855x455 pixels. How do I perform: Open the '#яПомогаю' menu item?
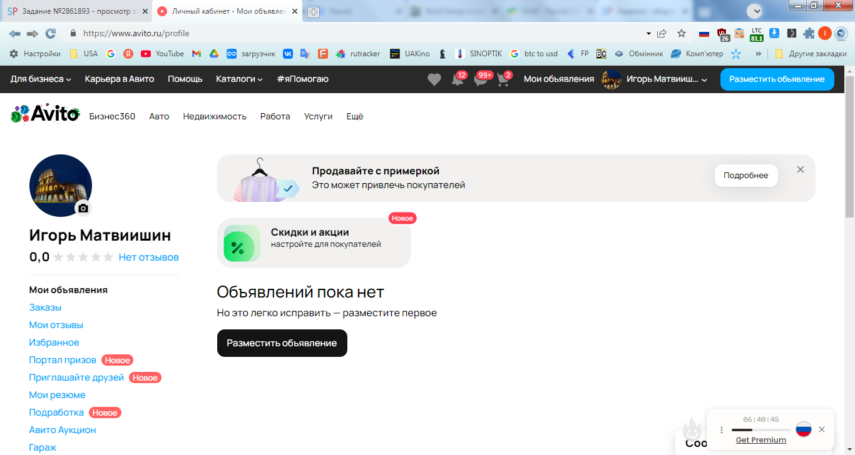302,79
